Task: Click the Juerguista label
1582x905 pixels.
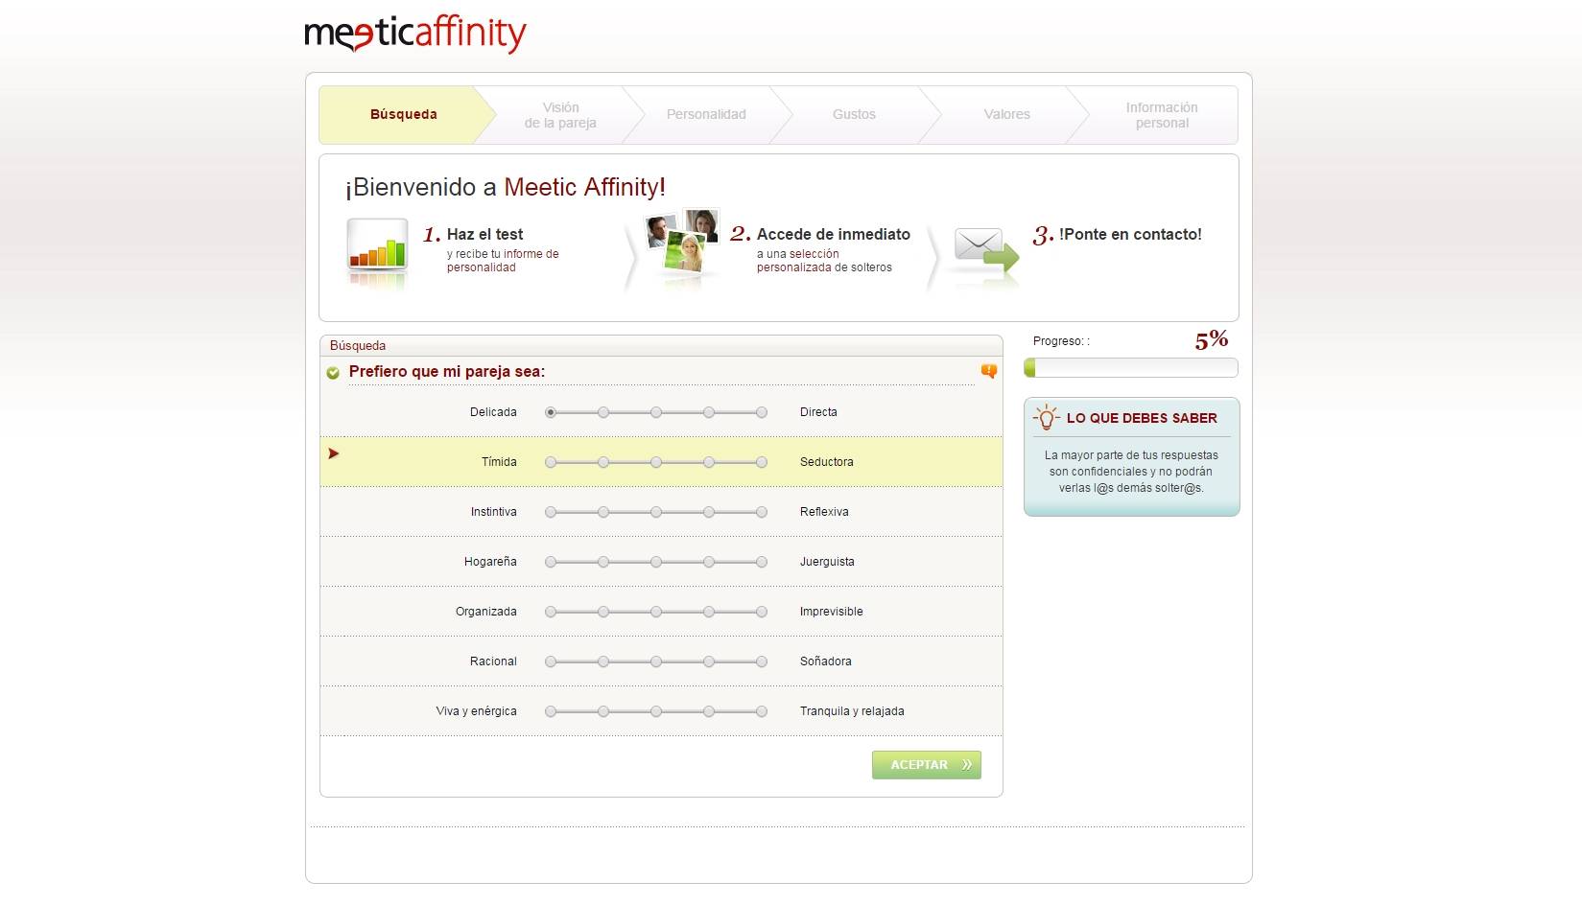Action: coord(827,562)
